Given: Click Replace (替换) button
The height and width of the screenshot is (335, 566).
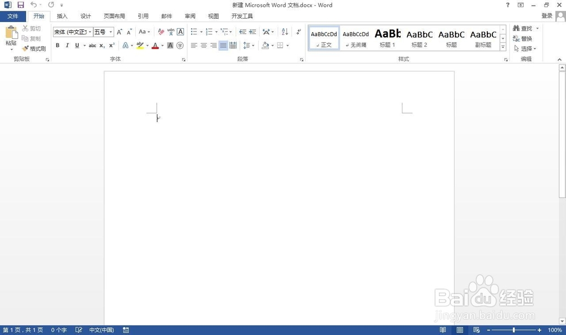Looking at the screenshot, I should coord(522,38).
